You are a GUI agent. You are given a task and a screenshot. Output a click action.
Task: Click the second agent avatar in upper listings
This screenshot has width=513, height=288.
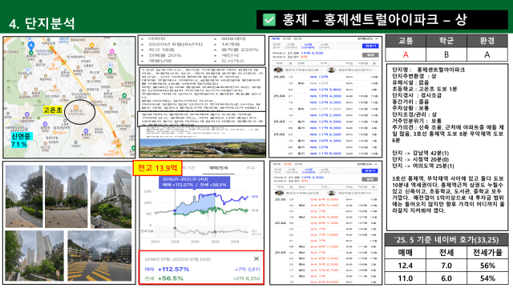pos(331,70)
